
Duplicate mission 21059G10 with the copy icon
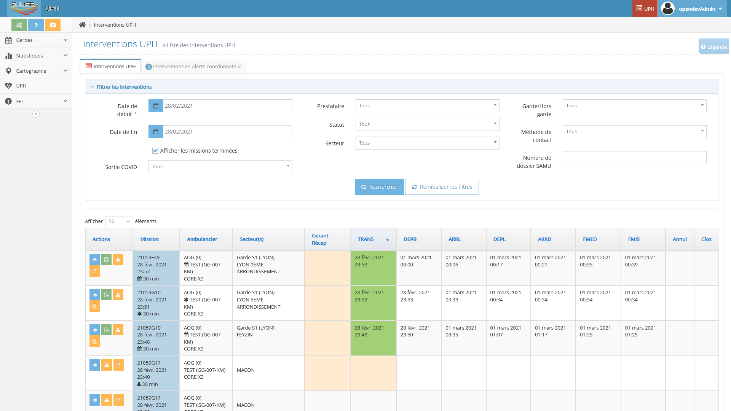[95, 306]
